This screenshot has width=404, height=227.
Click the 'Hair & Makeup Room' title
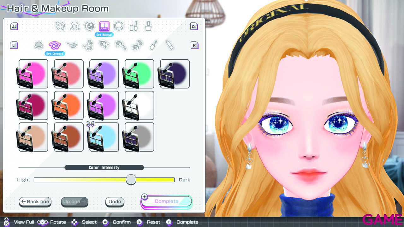[57, 9]
